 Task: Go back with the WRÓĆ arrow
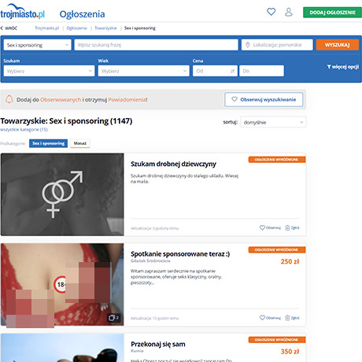[9, 28]
